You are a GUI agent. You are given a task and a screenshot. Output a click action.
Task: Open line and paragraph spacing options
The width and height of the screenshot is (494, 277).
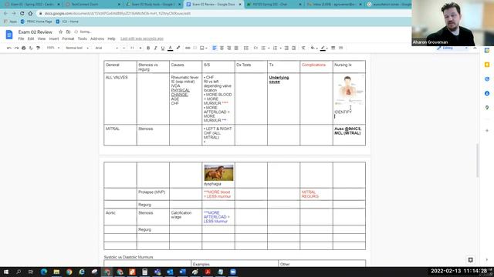(246, 48)
